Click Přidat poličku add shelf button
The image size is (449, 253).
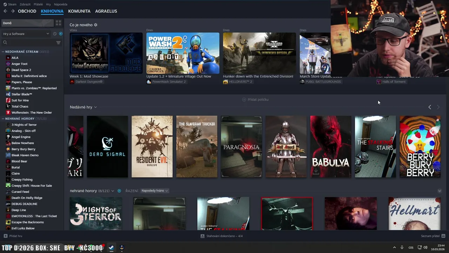pyautogui.click(x=255, y=99)
